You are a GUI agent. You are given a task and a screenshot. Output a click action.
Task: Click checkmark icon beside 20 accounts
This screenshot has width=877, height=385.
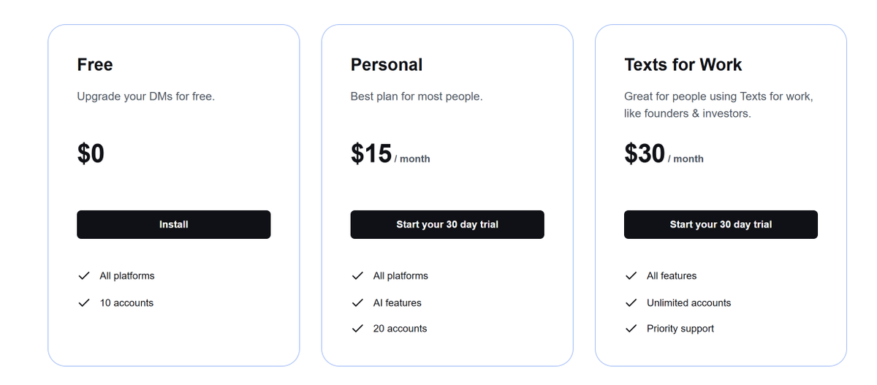point(357,329)
